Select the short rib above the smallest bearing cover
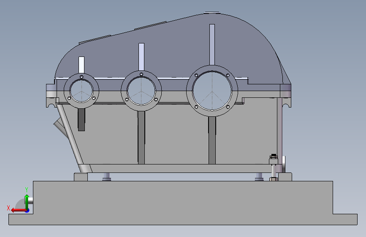Viewport: 366px width, 237px height. click(81, 65)
